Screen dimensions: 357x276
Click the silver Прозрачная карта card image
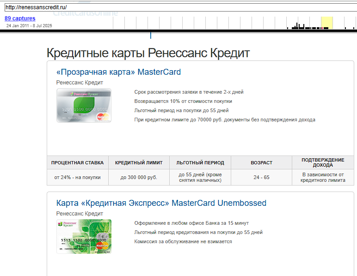(x=84, y=105)
